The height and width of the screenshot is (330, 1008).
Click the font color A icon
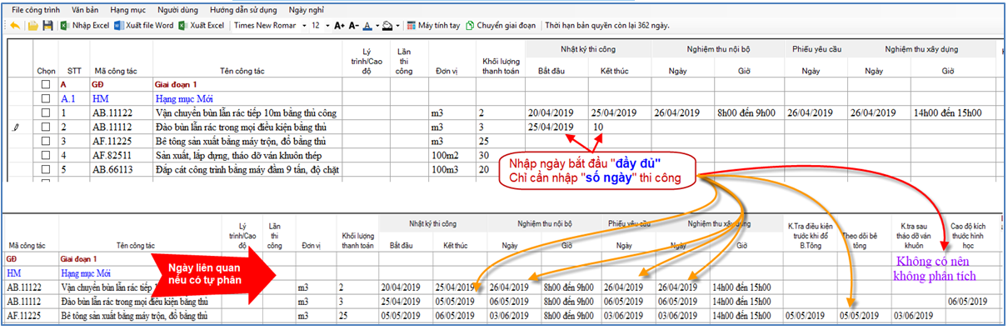click(x=367, y=26)
